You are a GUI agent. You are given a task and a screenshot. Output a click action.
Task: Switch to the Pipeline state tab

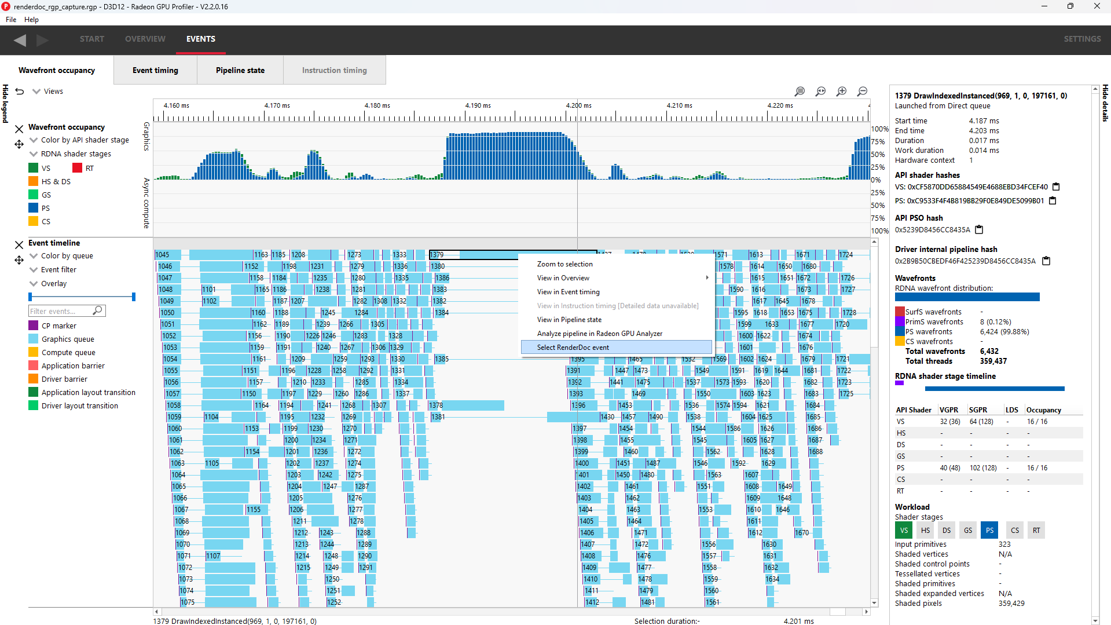(240, 70)
